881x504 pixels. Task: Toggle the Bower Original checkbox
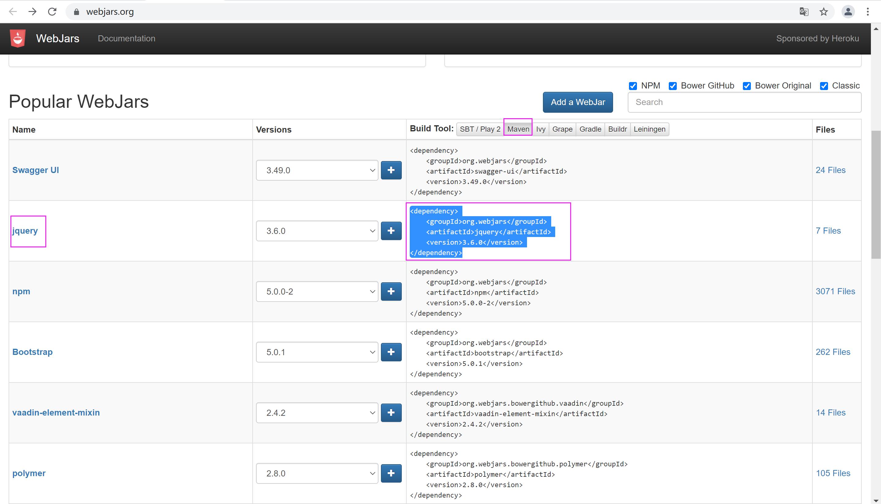click(747, 86)
